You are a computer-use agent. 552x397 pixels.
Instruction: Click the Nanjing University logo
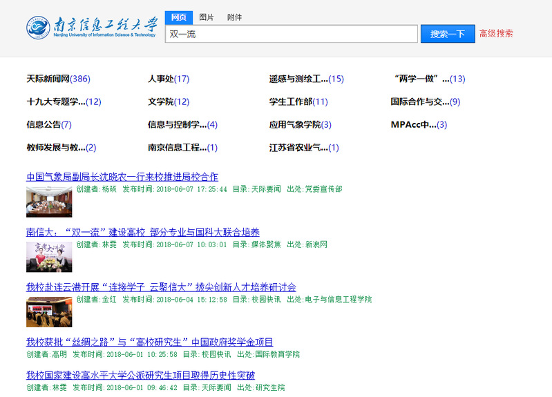coord(92,28)
